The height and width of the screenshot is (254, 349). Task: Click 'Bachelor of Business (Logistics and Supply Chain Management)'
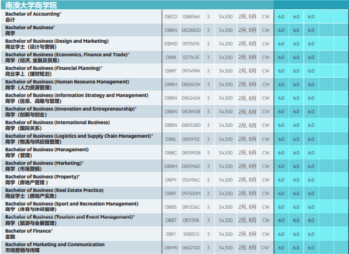pos(79,136)
